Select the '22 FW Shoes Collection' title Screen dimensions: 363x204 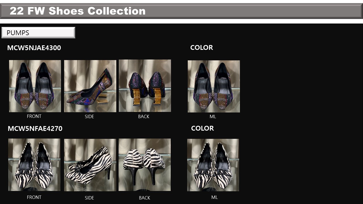click(78, 11)
